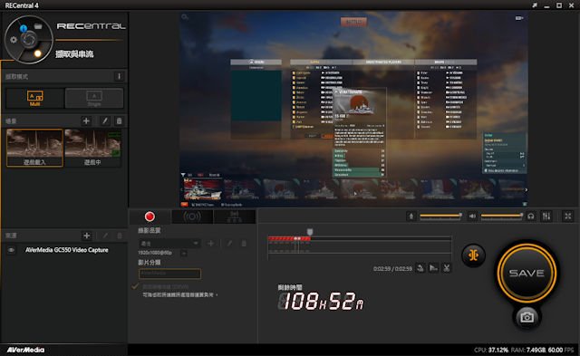Open settings gear in the circular dial
This screenshot has width=580, height=356.
click(x=14, y=40)
